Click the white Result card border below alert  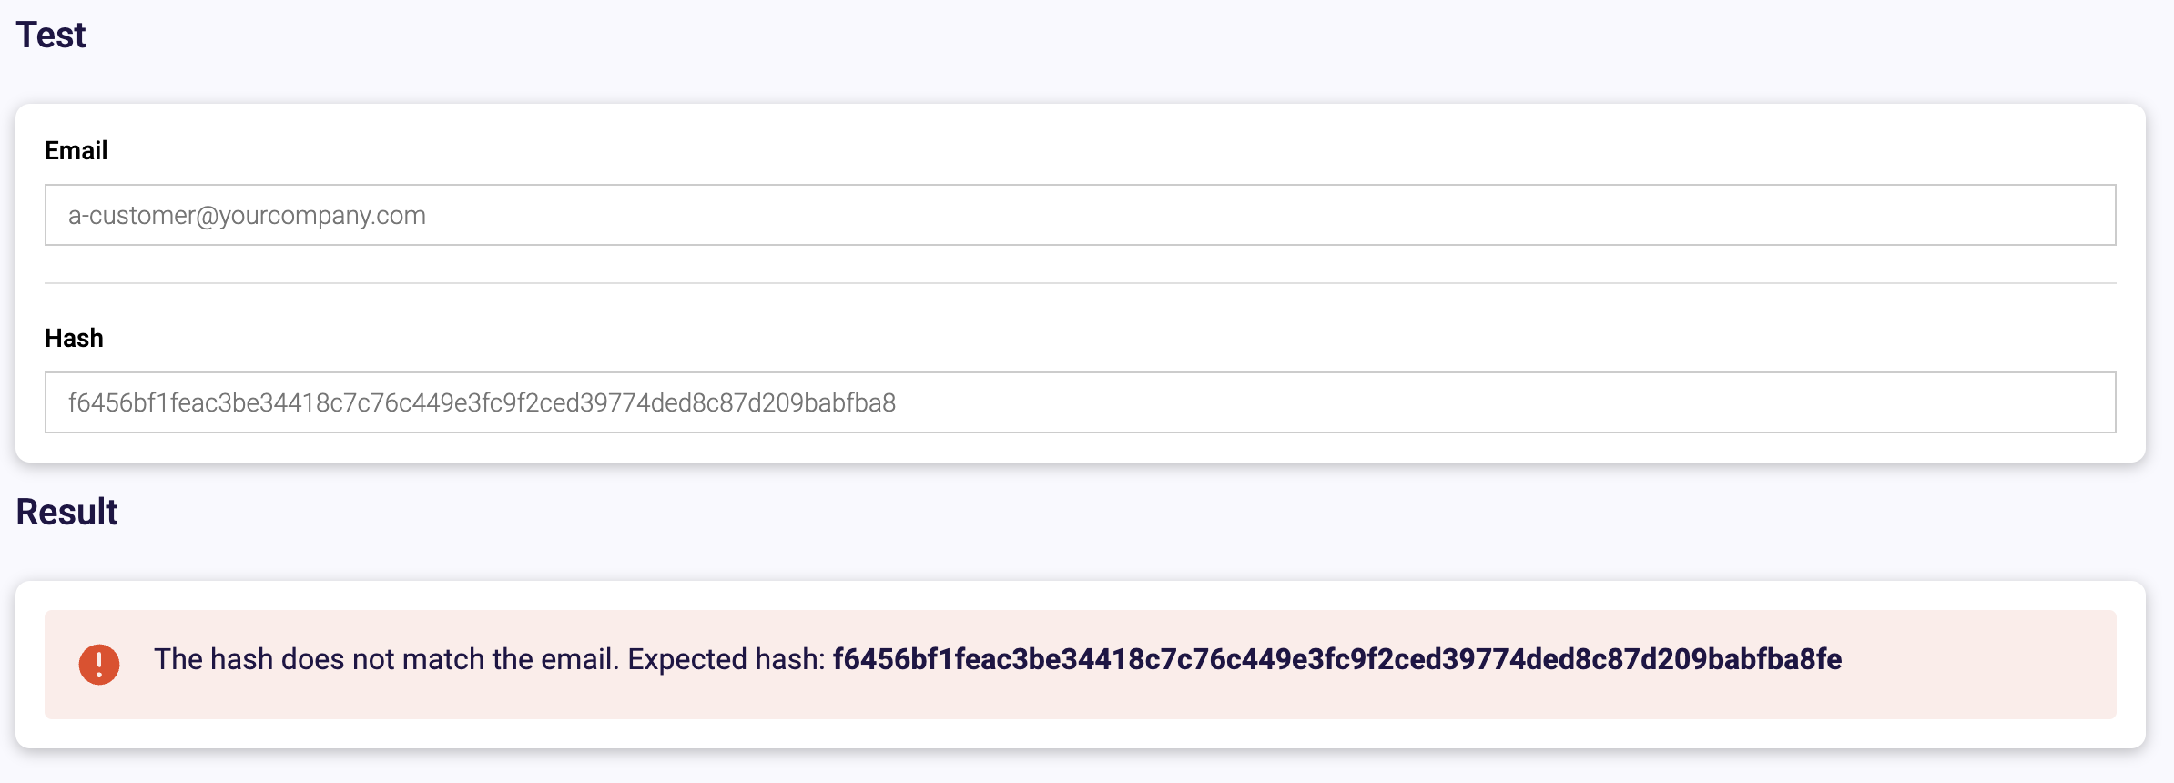(x=1080, y=734)
